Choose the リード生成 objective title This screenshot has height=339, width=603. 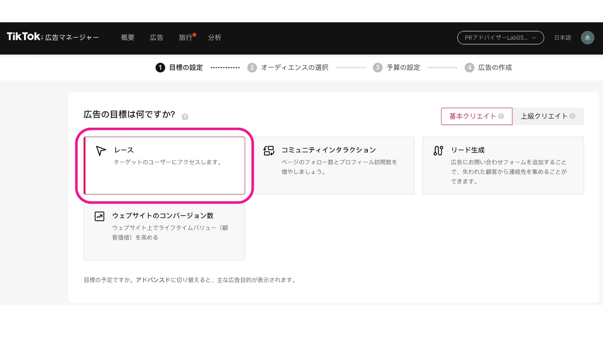(x=468, y=150)
